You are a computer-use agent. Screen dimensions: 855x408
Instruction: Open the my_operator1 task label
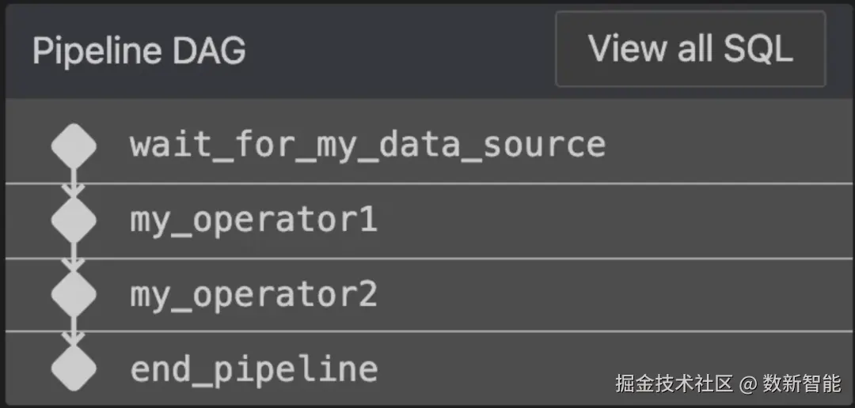pyautogui.click(x=253, y=221)
